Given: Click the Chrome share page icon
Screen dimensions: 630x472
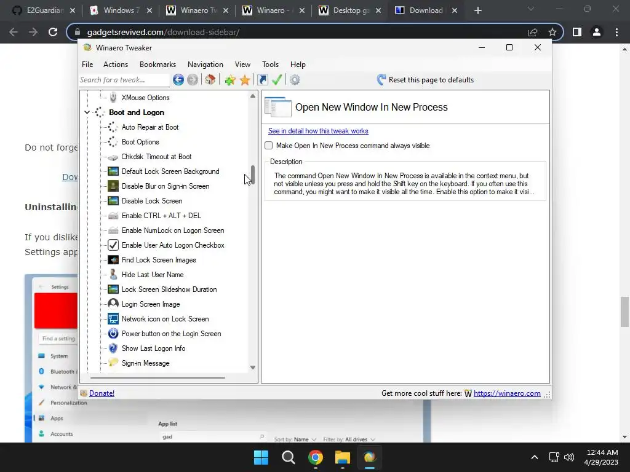Looking at the screenshot, I should (533, 32).
